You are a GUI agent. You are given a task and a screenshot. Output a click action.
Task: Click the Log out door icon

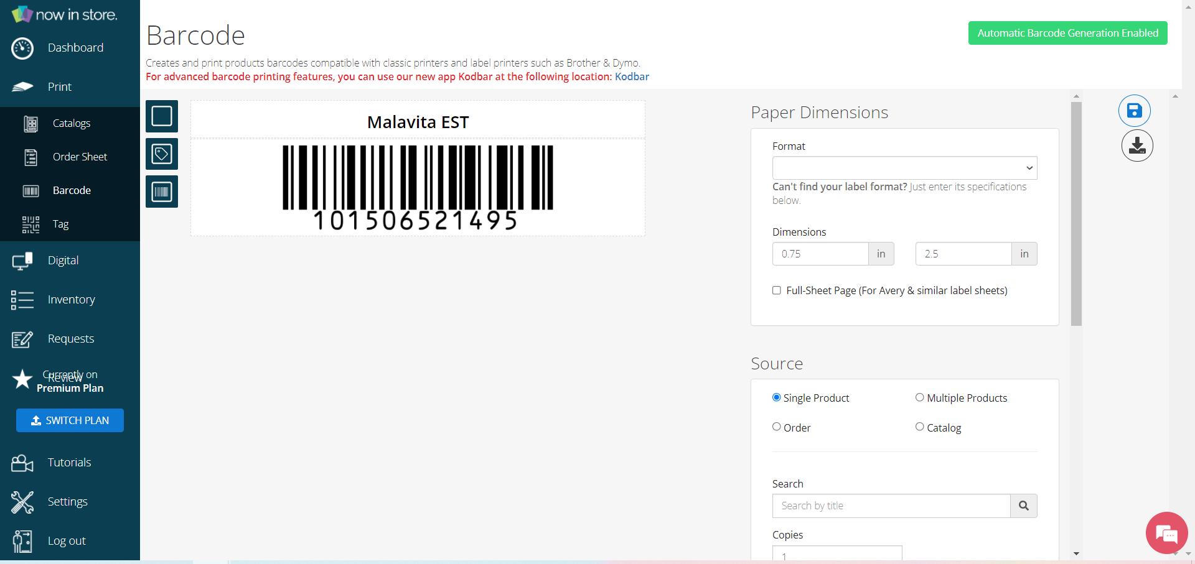(22, 541)
